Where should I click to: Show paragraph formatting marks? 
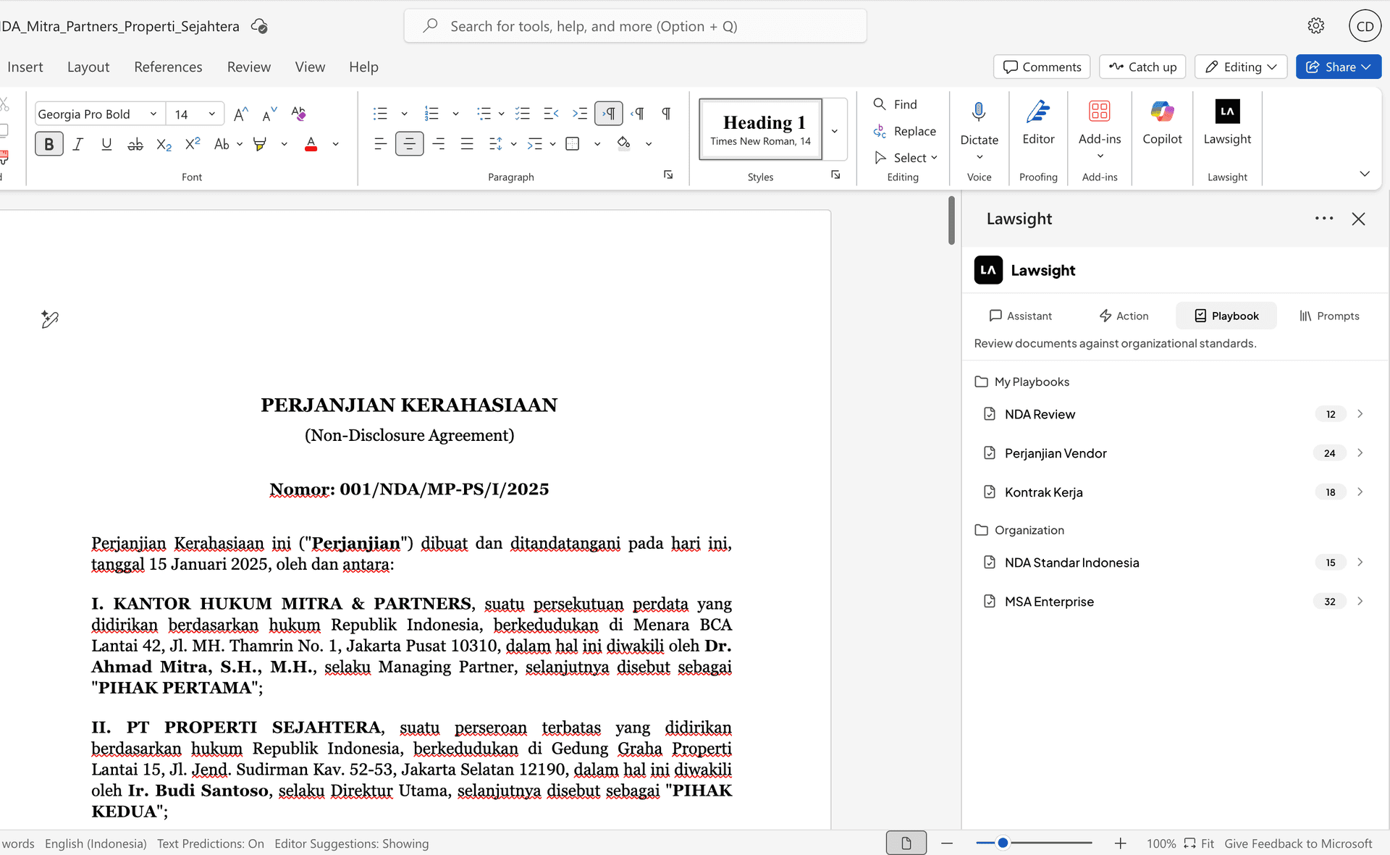tap(665, 114)
